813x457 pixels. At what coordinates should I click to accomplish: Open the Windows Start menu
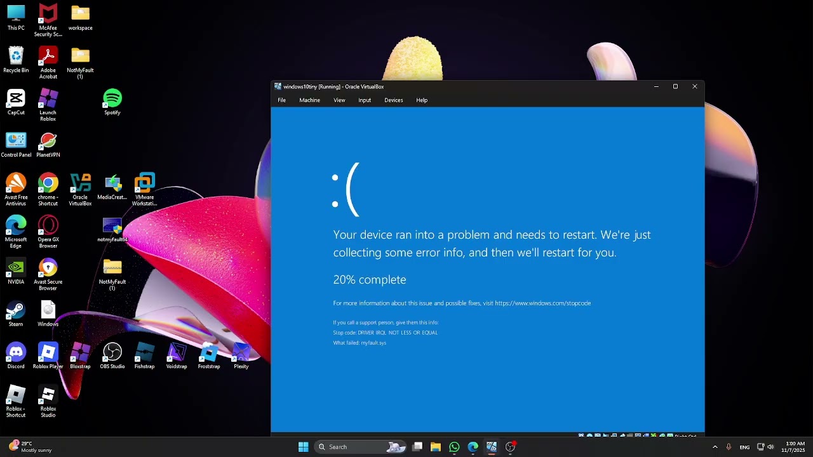(304, 447)
